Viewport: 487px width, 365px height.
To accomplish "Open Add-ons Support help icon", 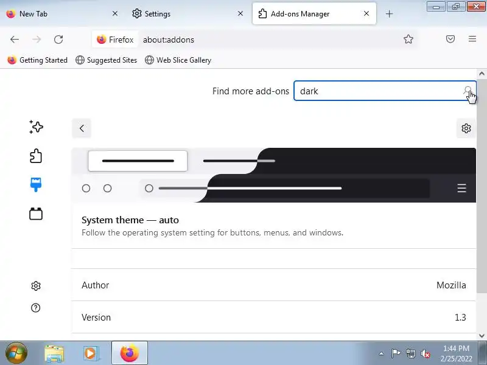I will tap(36, 308).
